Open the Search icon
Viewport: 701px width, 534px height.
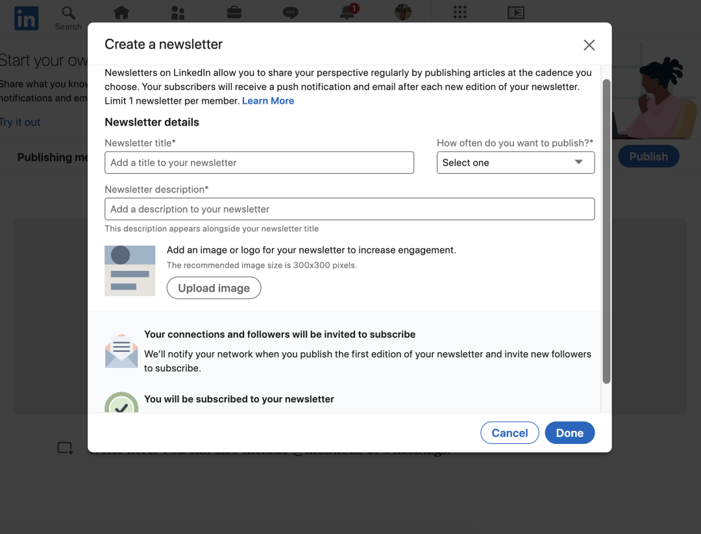click(x=68, y=14)
